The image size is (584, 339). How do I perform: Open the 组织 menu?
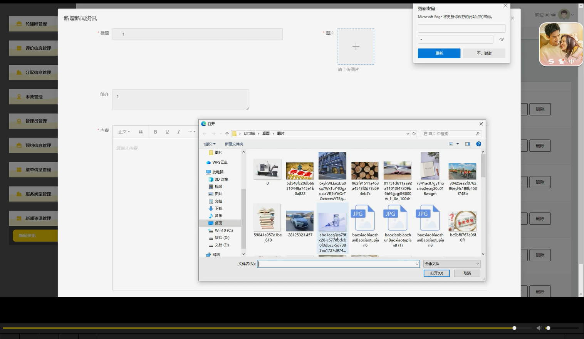210,144
